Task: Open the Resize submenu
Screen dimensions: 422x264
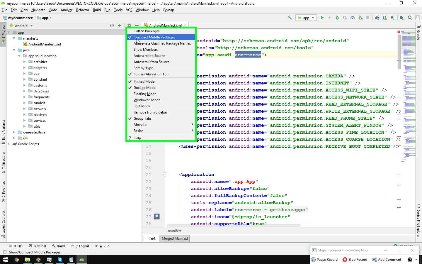Action: pos(161,131)
